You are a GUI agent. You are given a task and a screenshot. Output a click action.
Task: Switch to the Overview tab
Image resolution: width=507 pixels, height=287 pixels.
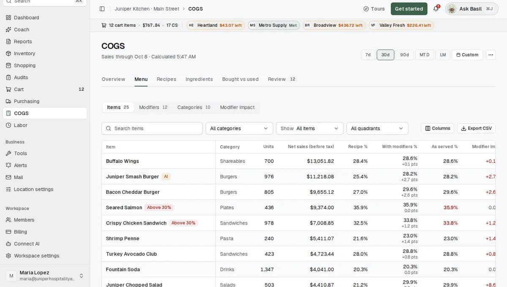tap(113, 79)
